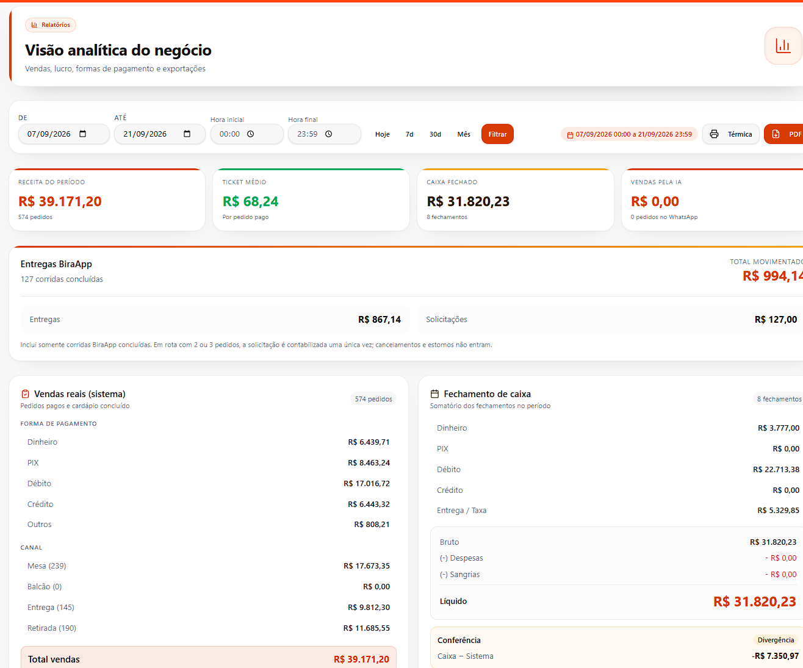
Task: Click the clock icon in Hora inicial field
Action: pos(250,134)
